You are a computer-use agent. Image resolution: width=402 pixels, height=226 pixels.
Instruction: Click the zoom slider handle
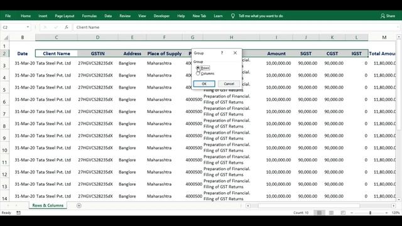[x=370, y=213]
